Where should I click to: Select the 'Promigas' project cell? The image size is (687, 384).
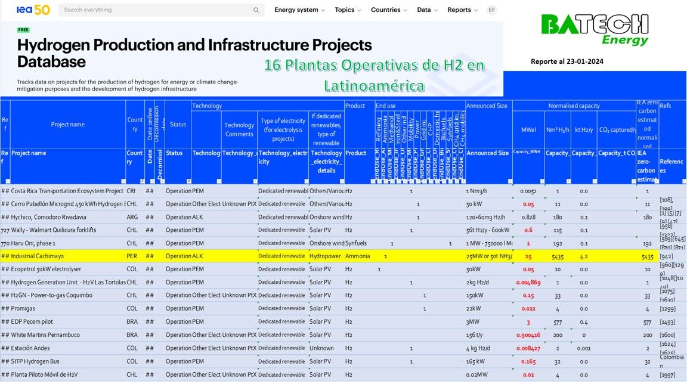coord(68,308)
